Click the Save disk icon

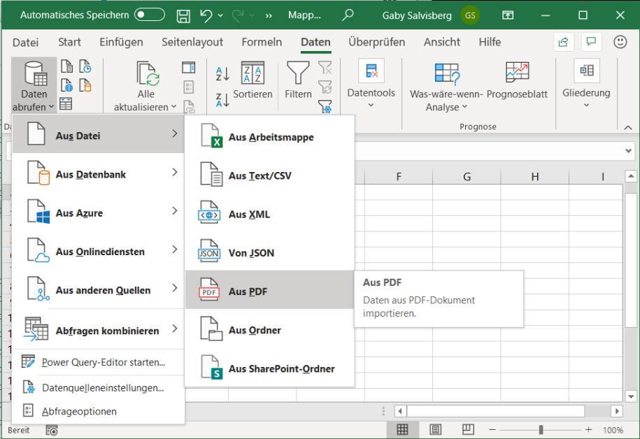183,15
